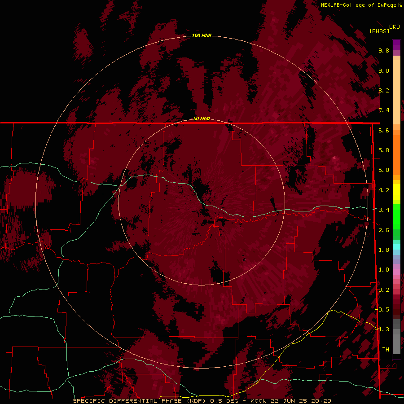Click the orange segment of the color bar
The height and width of the screenshot is (404, 404).
396,154
